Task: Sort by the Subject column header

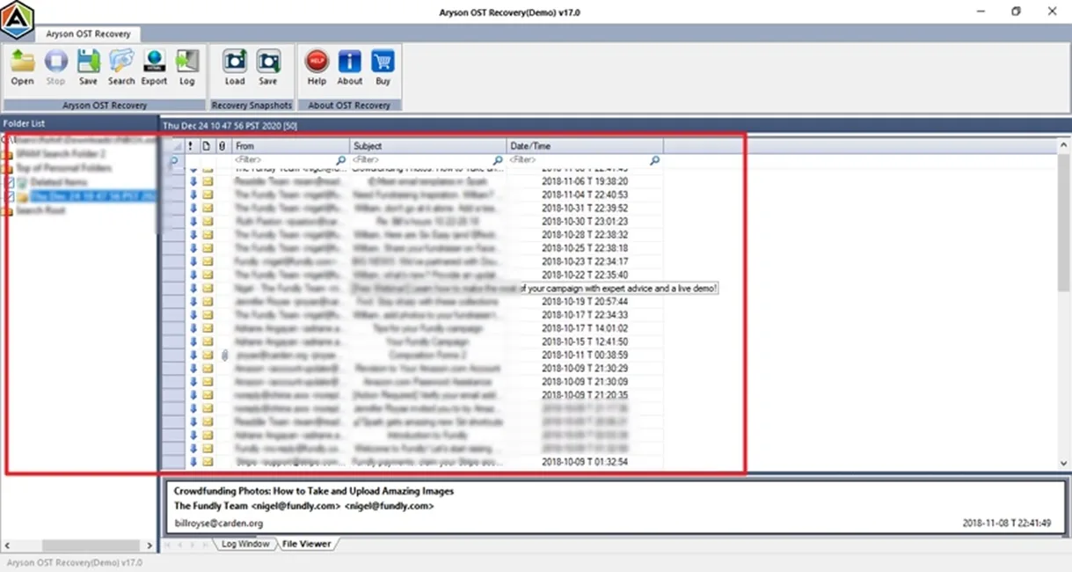Action: [428, 146]
